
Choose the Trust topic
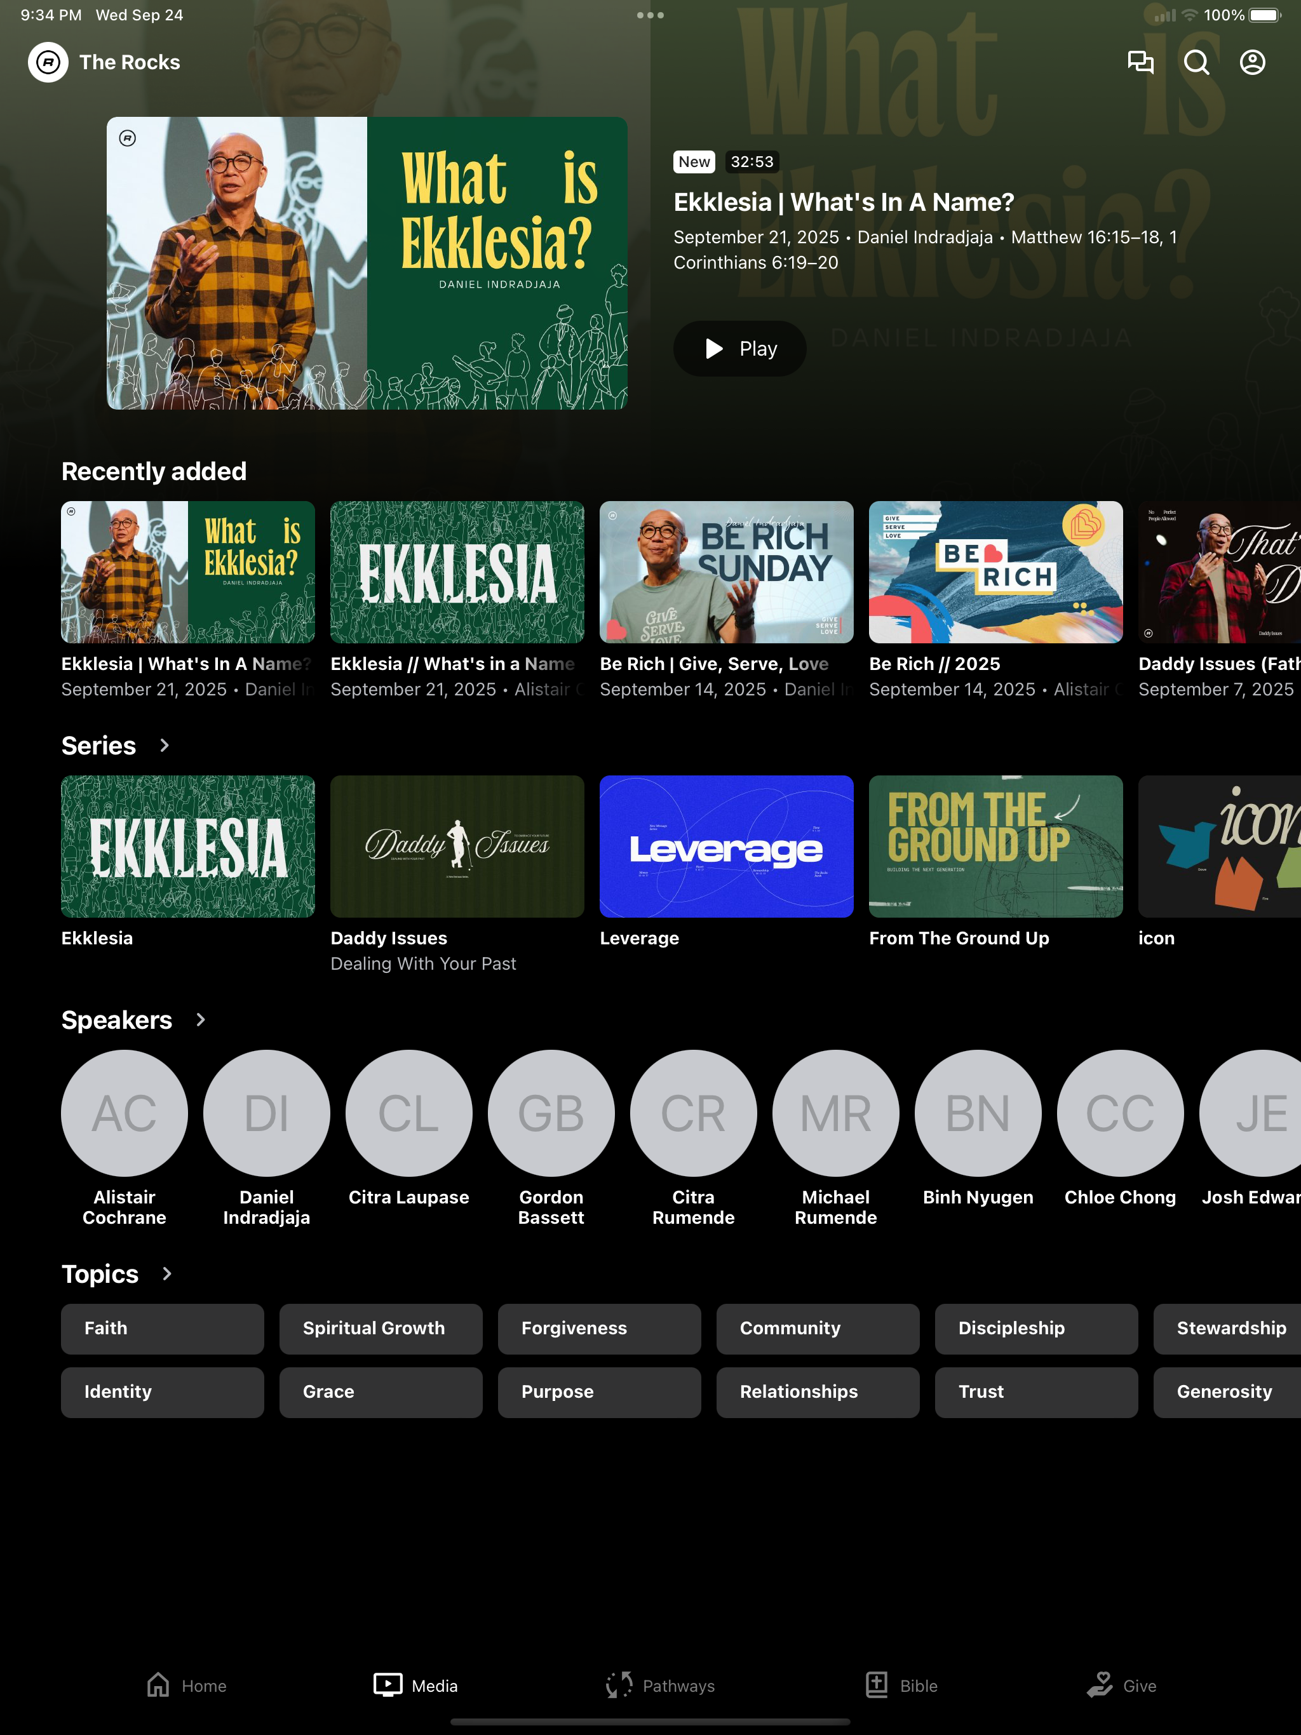[1037, 1392]
